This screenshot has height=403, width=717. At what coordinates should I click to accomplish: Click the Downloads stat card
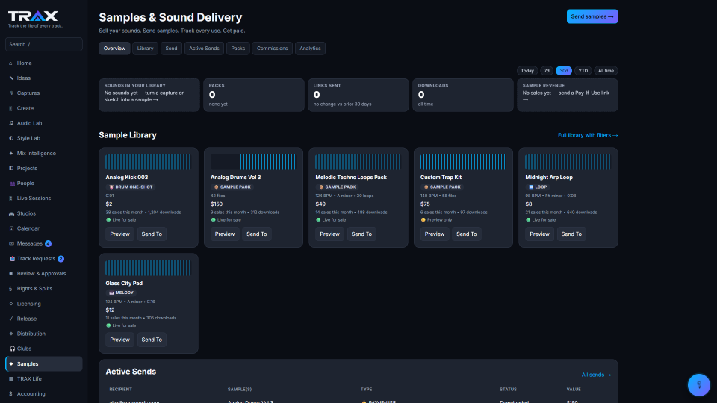point(463,95)
